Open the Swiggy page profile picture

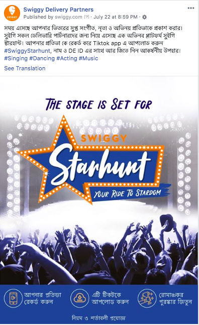(12, 13)
